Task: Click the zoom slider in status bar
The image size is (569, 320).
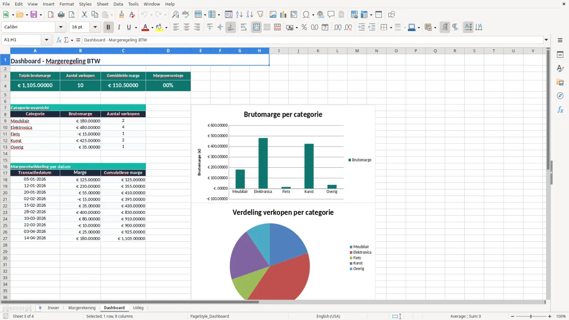Action: pyautogui.click(x=531, y=316)
